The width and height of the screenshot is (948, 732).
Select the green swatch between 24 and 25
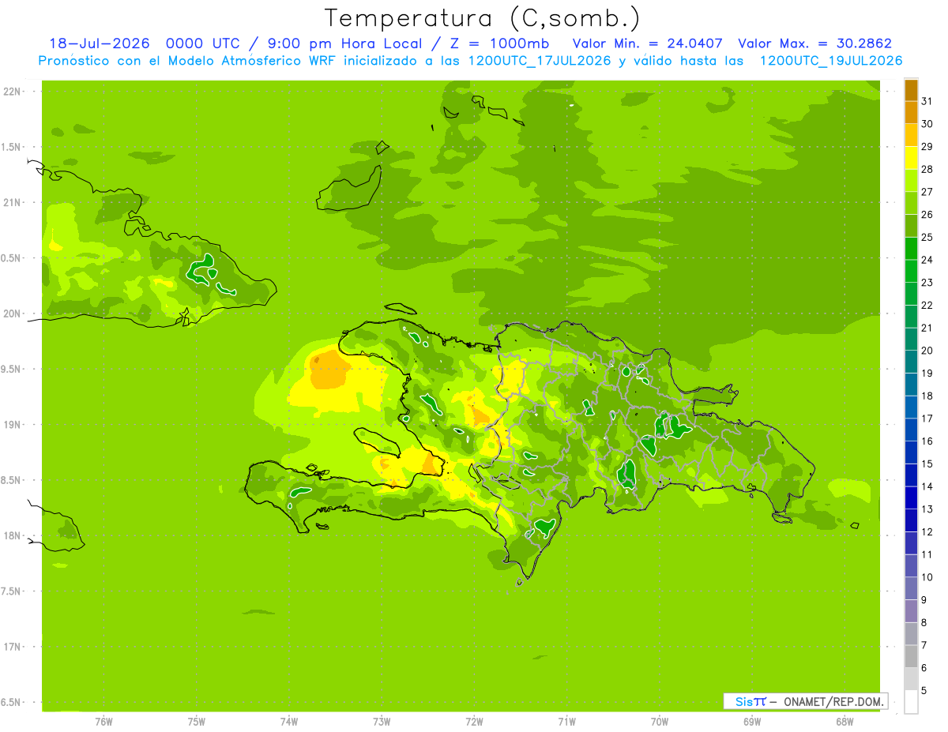(x=911, y=249)
